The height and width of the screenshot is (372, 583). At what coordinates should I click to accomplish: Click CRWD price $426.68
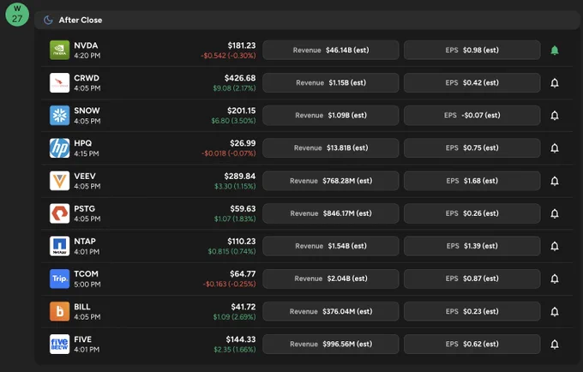click(240, 78)
